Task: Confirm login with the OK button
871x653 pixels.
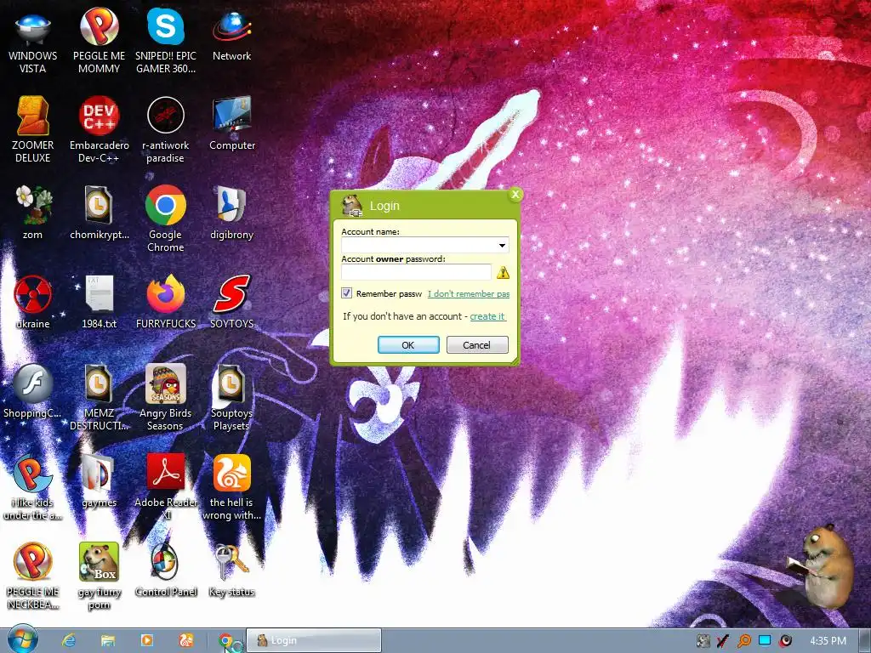Action: [408, 345]
